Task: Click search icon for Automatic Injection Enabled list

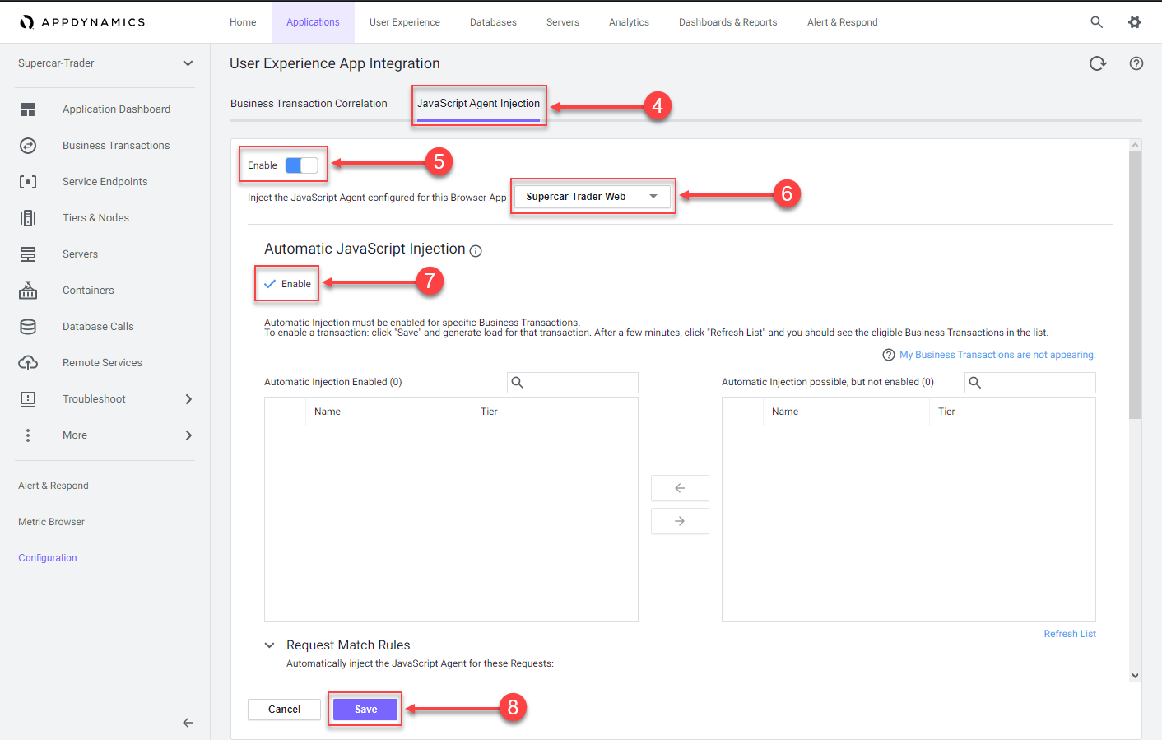Action: (518, 382)
